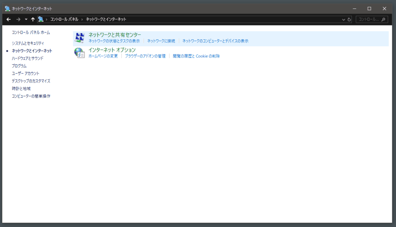Expand the address bar history dropdown
Viewport: 396px width, 227px height.
click(x=343, y=19)
